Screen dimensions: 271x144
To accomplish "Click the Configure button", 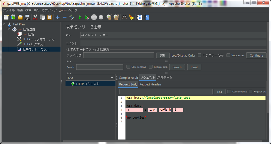I will (256, 55).
